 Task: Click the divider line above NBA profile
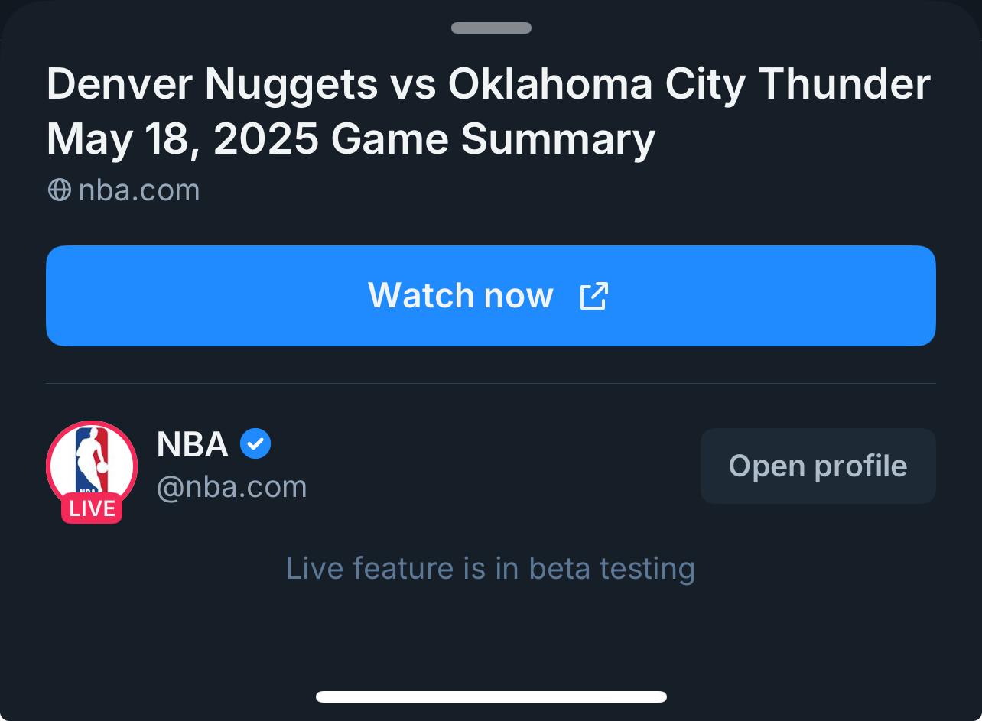point(491,383)
